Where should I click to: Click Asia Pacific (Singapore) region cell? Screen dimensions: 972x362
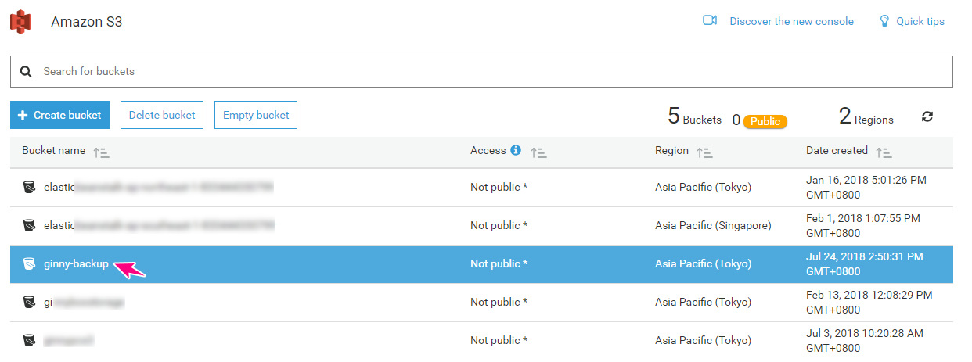click(713, 225)
